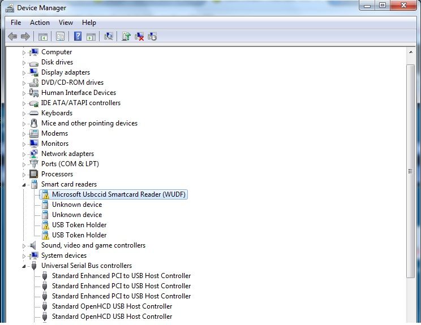The height and width of the screenshot is (325, 421).
Task: Expand the Disk drives node
Action: click(x=24, y=63)
